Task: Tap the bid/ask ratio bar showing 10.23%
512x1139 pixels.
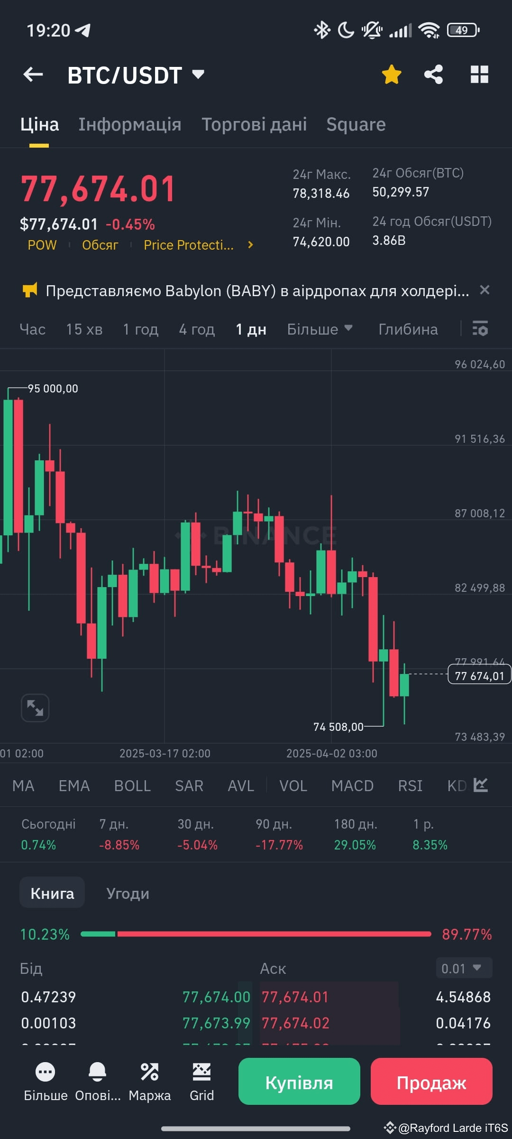Action: coord(256,934)
